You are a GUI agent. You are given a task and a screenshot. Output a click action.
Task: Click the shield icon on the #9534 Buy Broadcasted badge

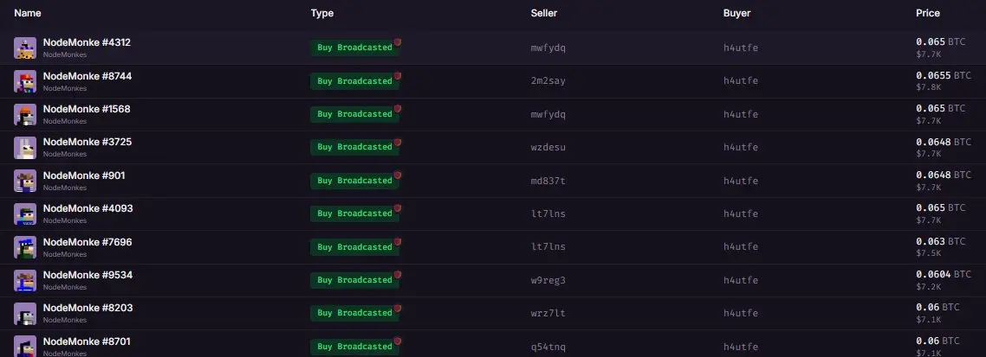tap(398, 275)
